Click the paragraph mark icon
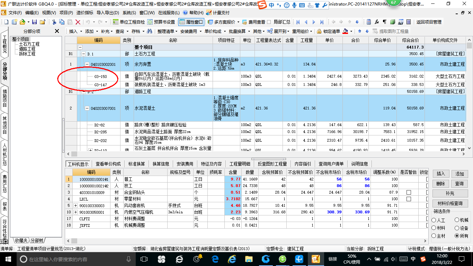Viewport: 473px width, 266px height. [385, 22]
